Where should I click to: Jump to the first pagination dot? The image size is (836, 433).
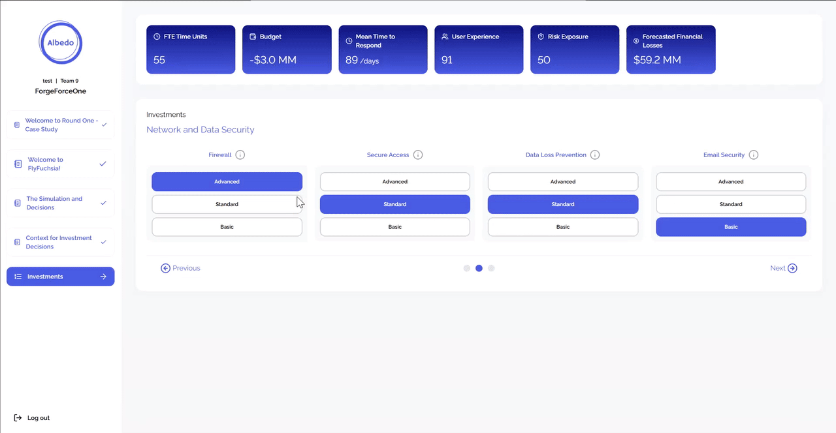[467, 268]
